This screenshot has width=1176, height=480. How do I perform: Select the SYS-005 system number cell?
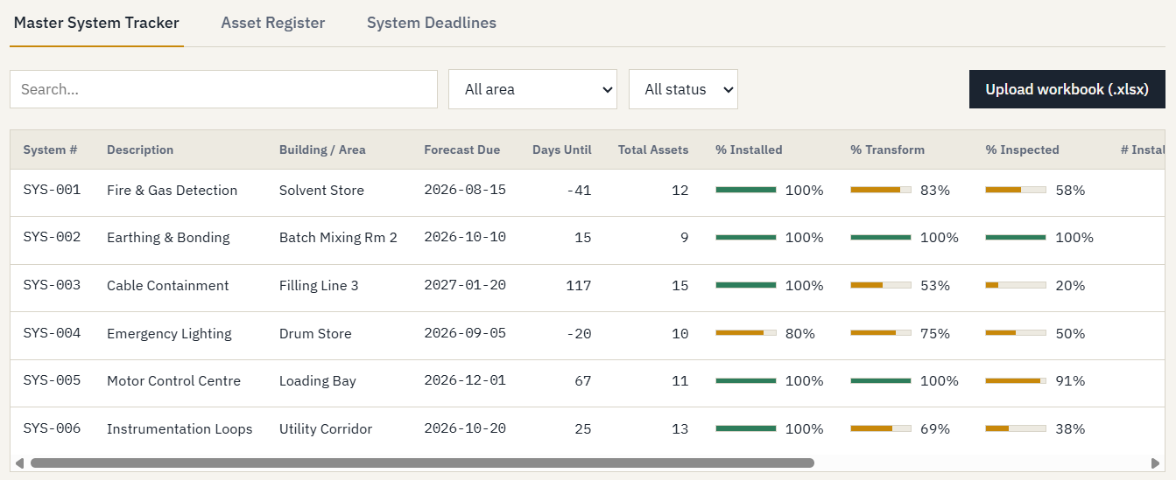click(x=52, y=380)
